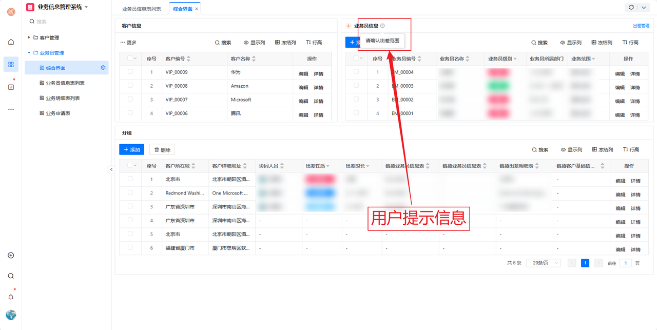Switch to the 业务员信息表列表 tab
The height and width of the screenshot is (330, 657).
tap(141, 9)
